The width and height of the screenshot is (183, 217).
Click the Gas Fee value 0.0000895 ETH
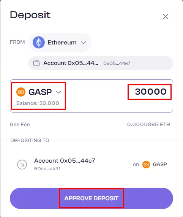148,124
